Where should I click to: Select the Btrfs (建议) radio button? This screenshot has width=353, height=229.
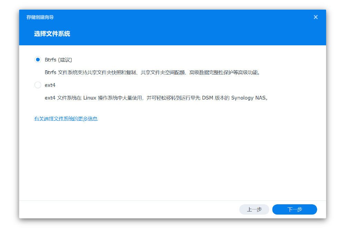[38, 60]
